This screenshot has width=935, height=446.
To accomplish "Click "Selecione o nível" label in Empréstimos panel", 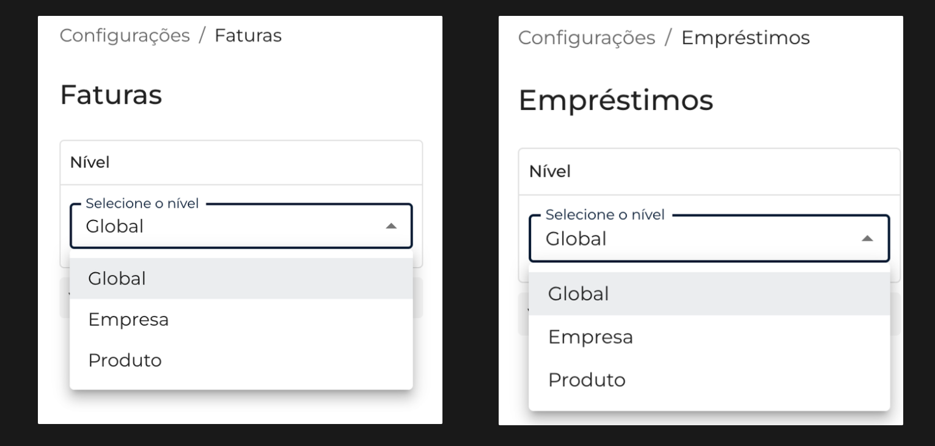I will point(605,214).
